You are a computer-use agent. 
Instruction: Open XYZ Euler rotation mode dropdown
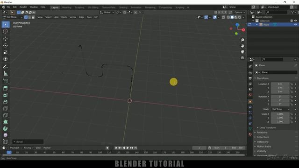point(280,109)
